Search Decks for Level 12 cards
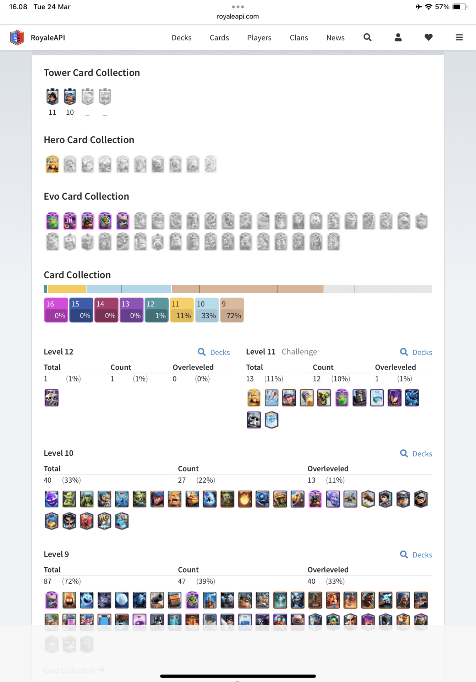 coord(214,352)
